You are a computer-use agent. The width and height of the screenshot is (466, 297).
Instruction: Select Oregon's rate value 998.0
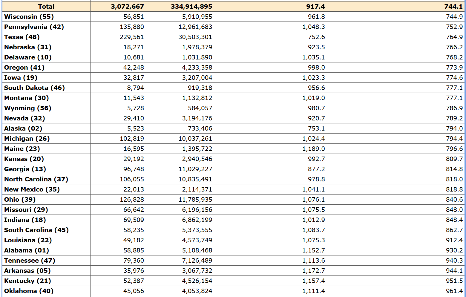[x=316, y=68]
